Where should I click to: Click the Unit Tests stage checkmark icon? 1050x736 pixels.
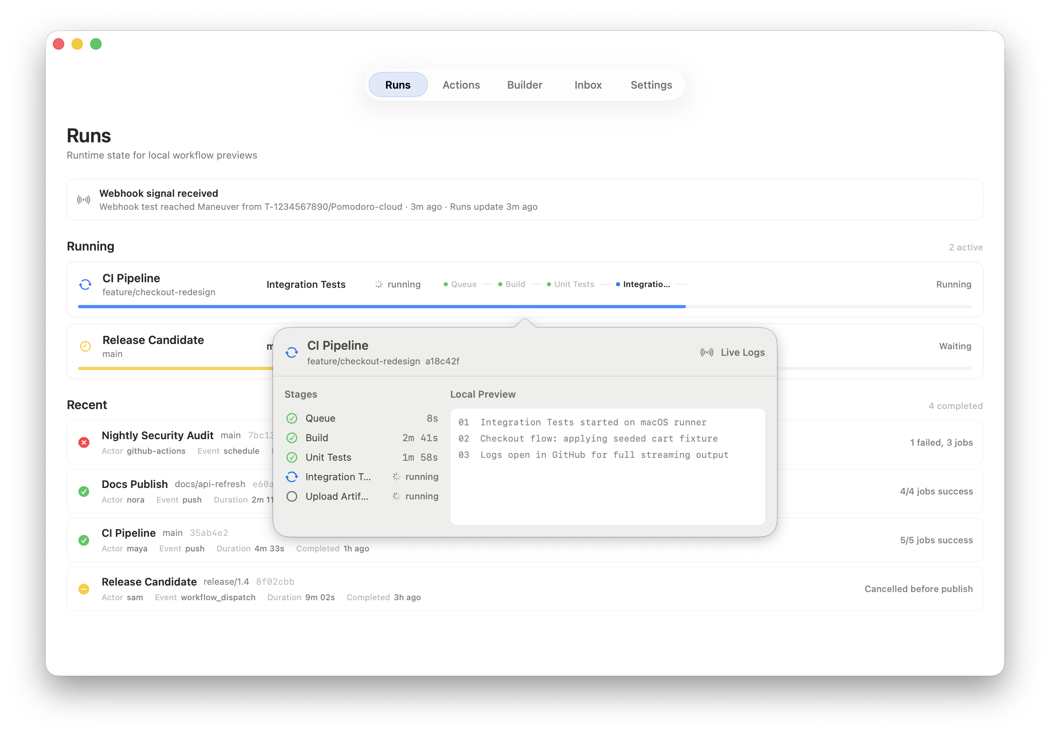click(292, 457)
